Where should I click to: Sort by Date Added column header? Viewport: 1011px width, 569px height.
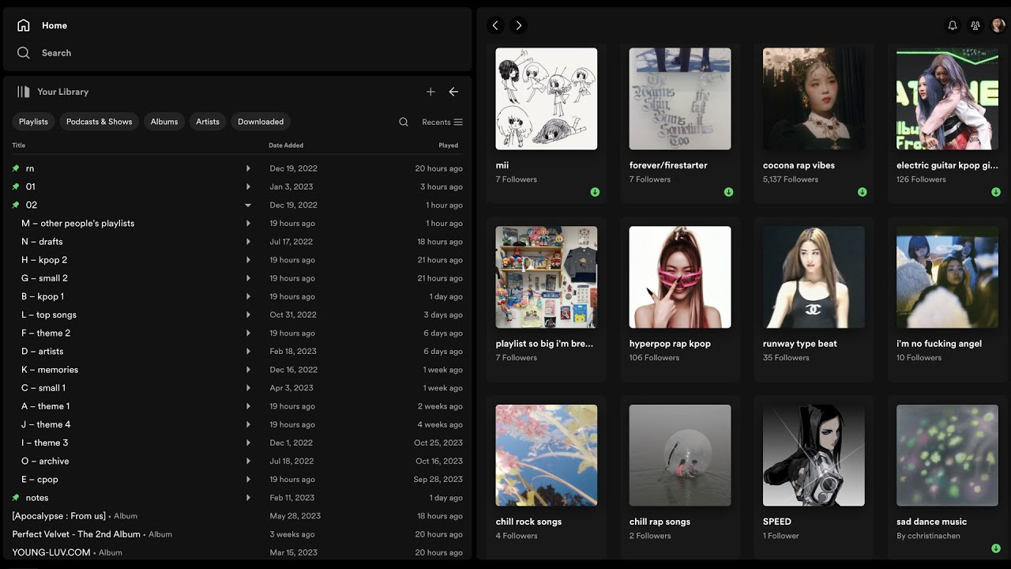pos(286,145)
